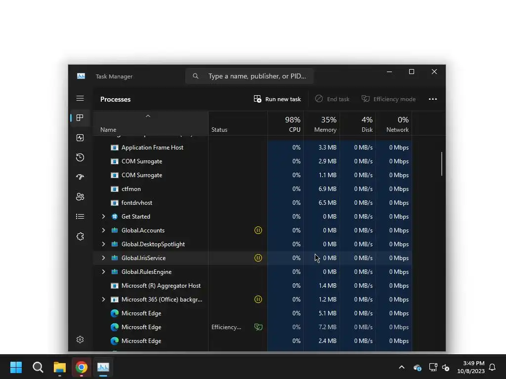The width and height of the screenshot is (506, 379).
Task: Expand the Global.DesktopSpotlight process group
Action: 103,244
